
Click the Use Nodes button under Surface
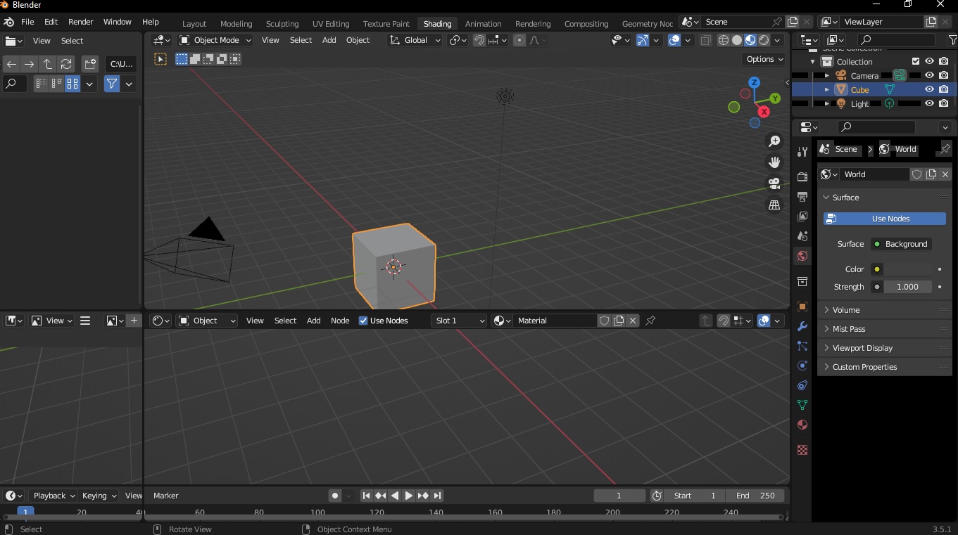tap(884, 219)
